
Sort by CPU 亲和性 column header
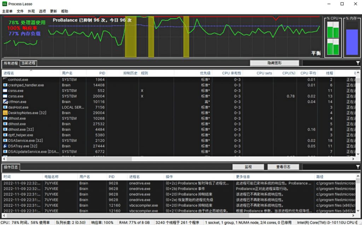227,73
